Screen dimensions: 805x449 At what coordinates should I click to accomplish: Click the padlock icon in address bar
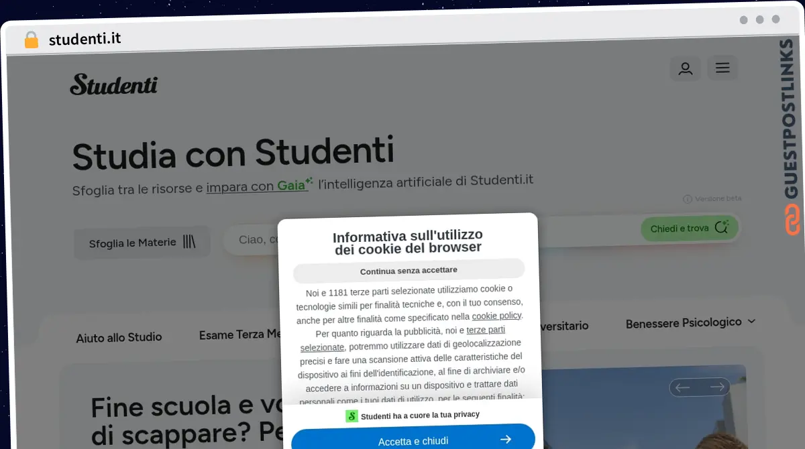tap(32, 40)
